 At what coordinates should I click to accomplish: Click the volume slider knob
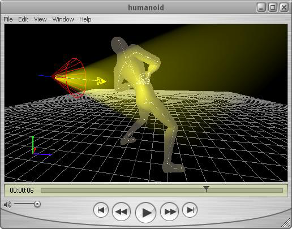(37, 204)
